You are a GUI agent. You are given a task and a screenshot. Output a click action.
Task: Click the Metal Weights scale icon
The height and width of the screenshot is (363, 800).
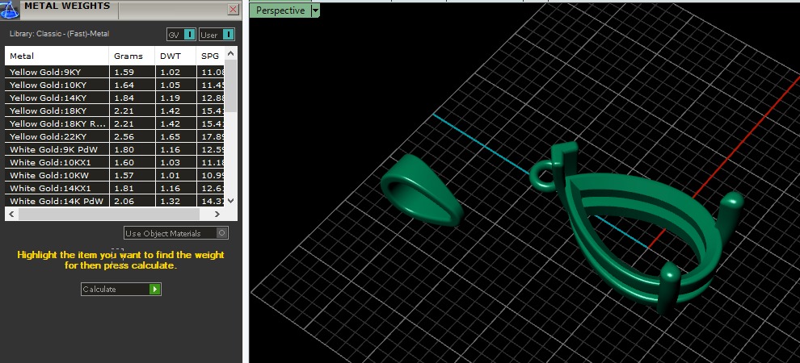[x=9, y=9]
